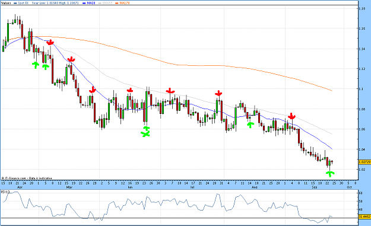371x226 pixels.
Task: Click the MA178 legend label
Action: coord(125,3)
